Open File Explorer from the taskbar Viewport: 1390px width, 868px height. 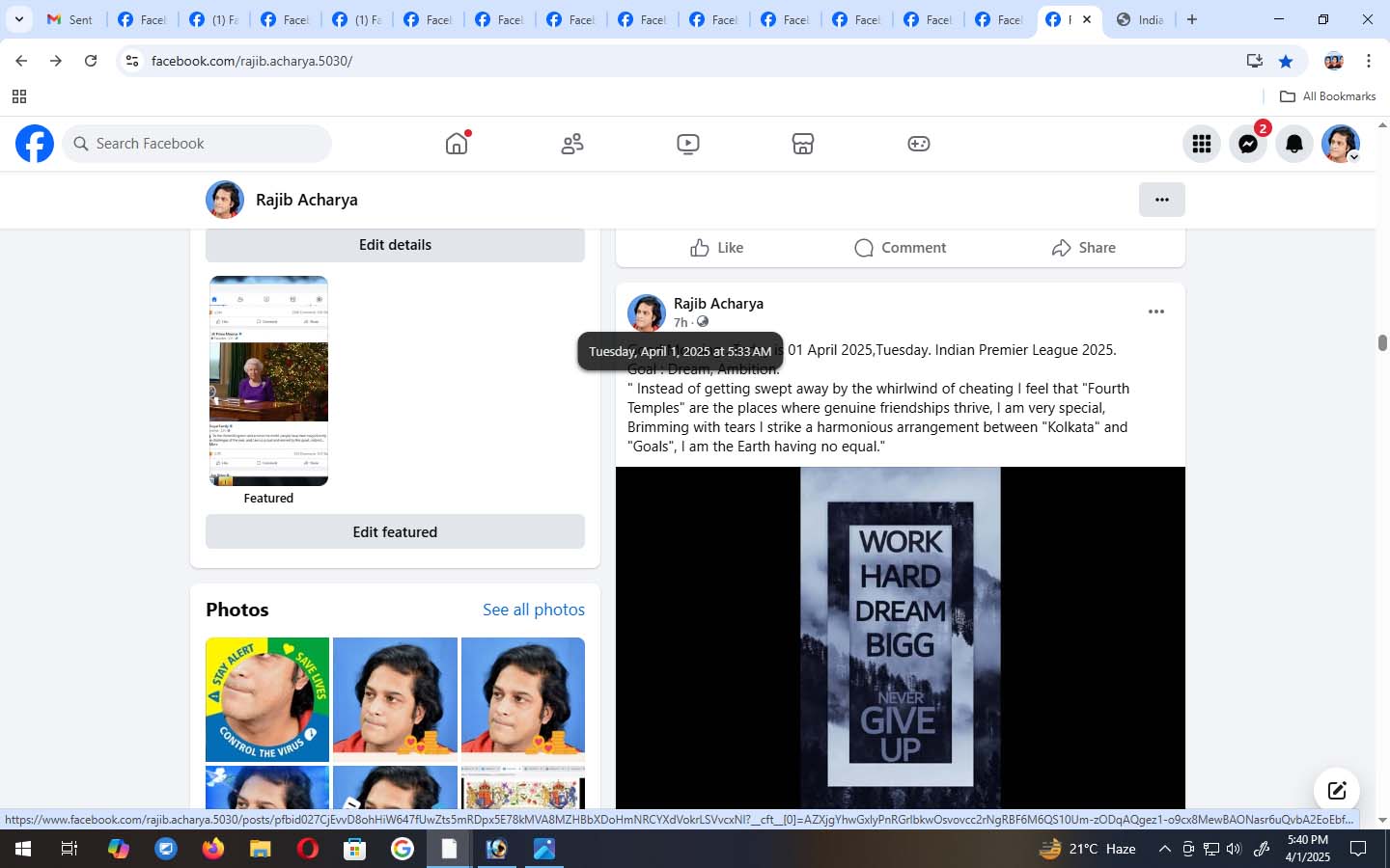pos(260,849)
